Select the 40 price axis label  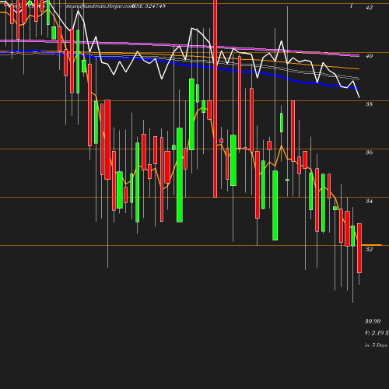click(x=369, y=56)
